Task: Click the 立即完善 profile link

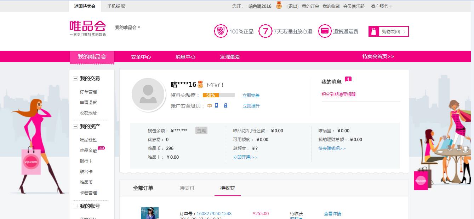Action: 251,96
